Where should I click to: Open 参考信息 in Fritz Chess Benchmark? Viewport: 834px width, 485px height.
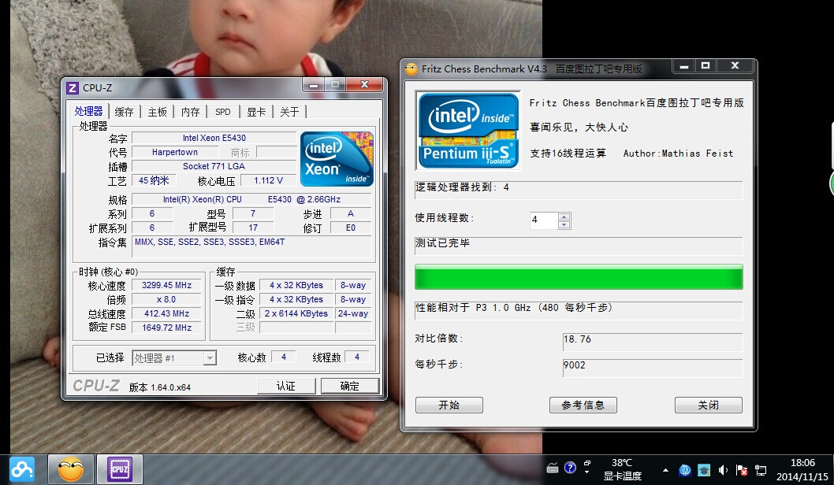[583, 405]
